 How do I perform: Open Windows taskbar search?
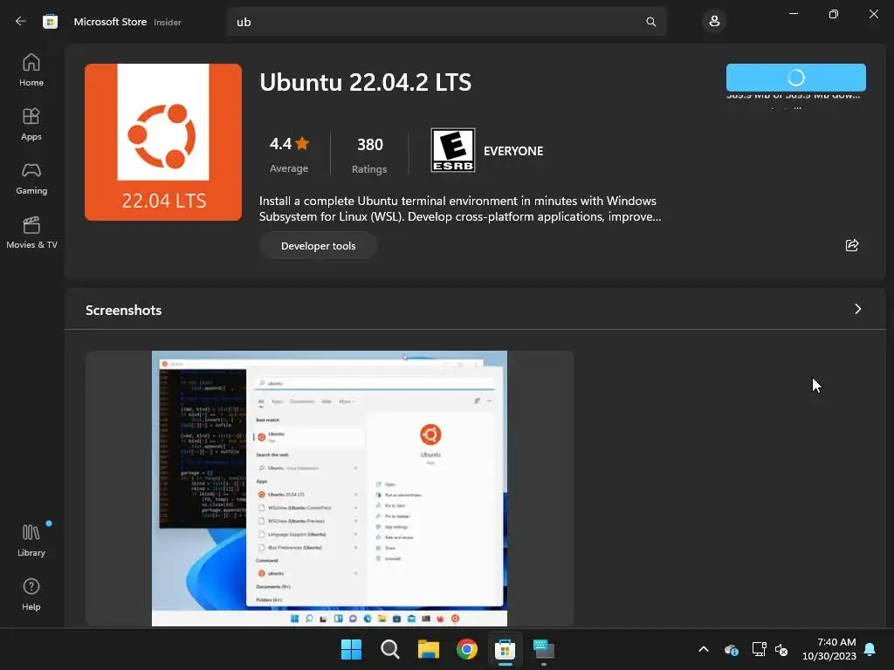click(x=390, y=649)
